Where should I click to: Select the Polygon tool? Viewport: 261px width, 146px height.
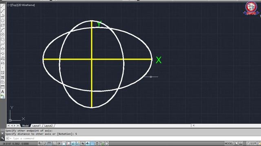pyautogui.click(x=2, y=21)
